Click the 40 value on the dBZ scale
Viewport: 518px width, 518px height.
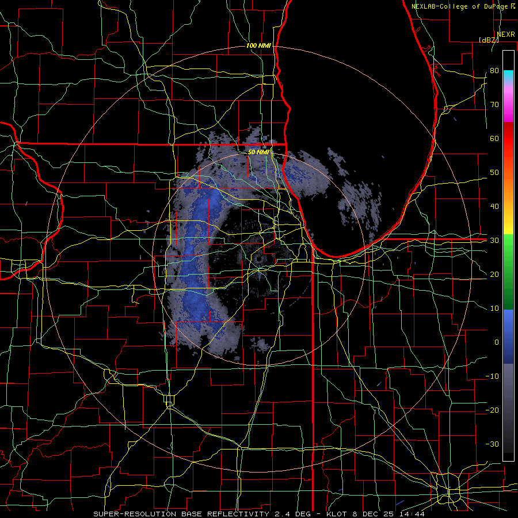[494, 207]
